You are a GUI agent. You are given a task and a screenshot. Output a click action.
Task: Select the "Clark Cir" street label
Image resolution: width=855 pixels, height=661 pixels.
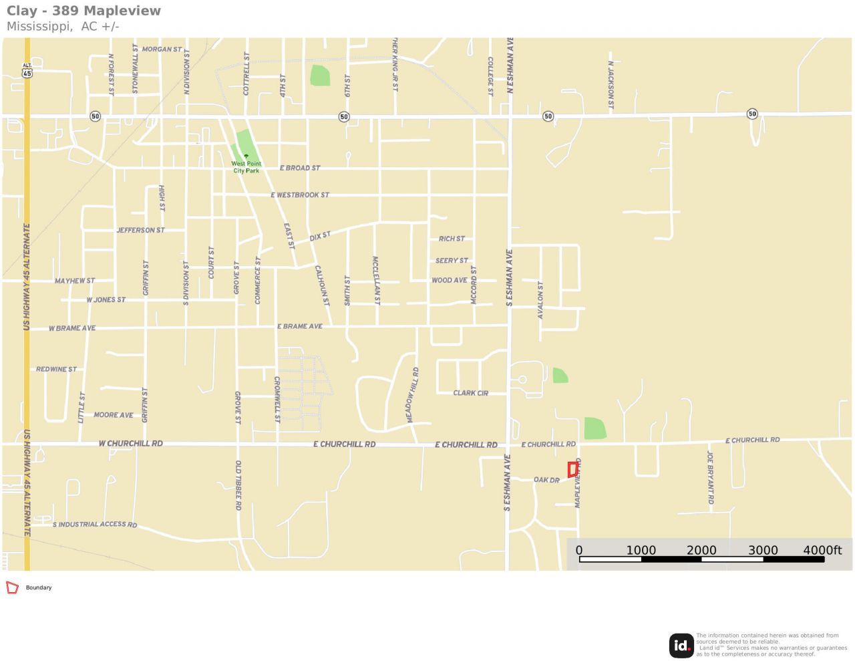pyautogui.click(x=470, y=393)
